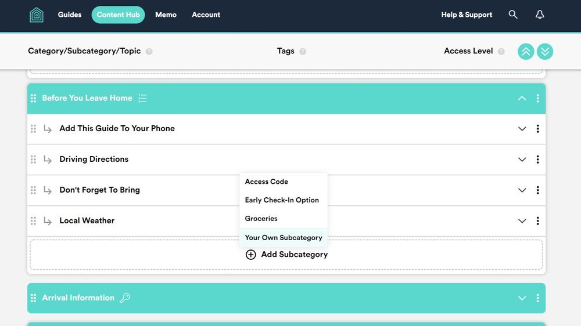
Task: Expand the Arrival Information category
Action: (522, 298)
